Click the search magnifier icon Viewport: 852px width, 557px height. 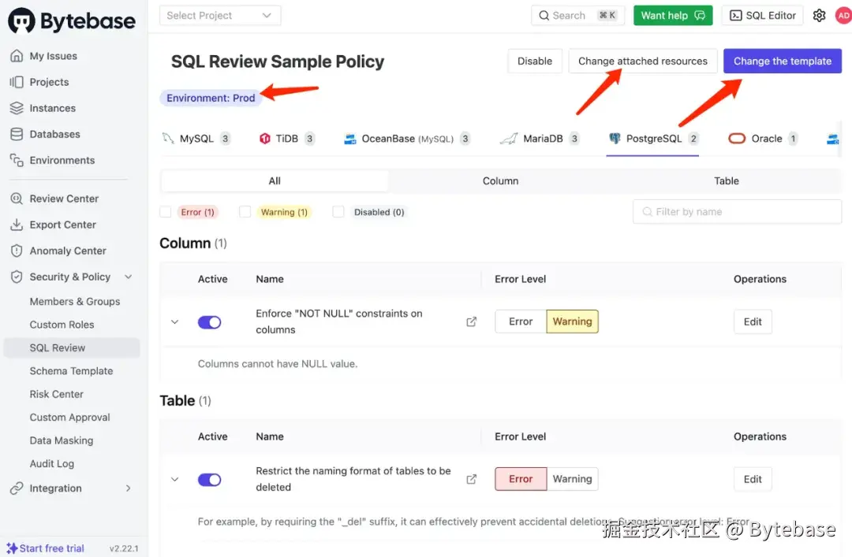pos(544,16)
